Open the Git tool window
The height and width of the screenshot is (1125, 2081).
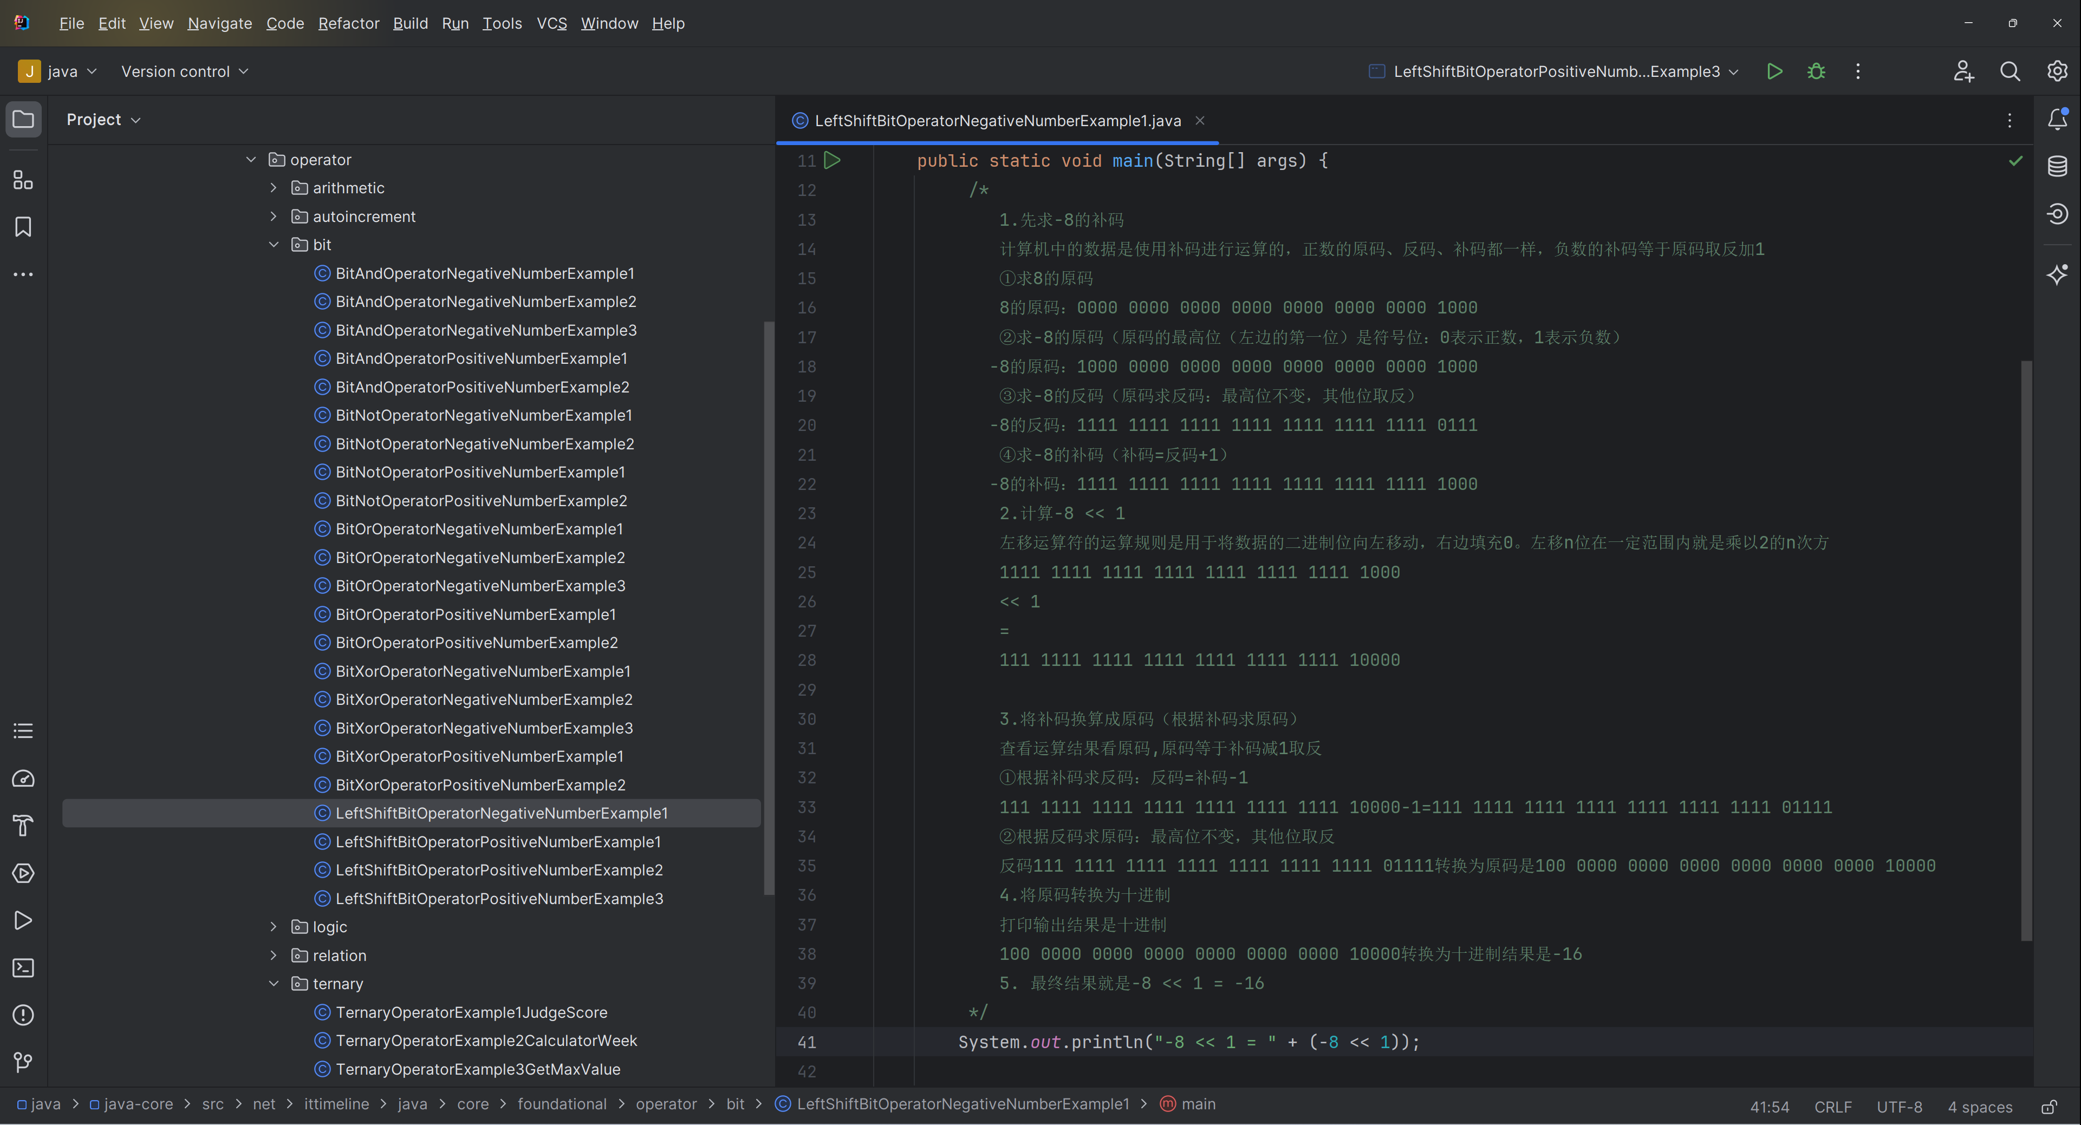23,1062
